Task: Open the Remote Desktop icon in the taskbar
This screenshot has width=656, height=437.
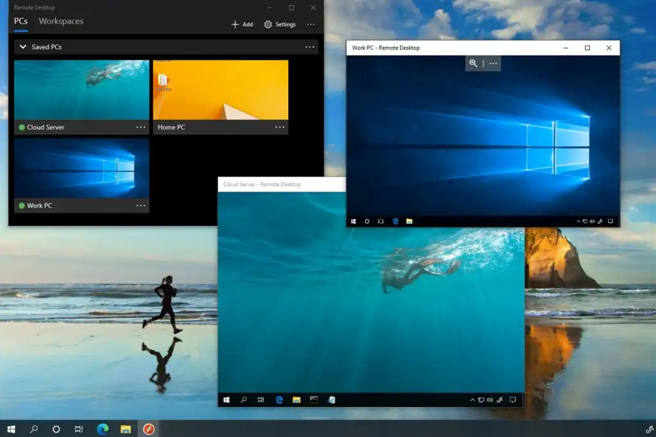Action: point(149,429)
